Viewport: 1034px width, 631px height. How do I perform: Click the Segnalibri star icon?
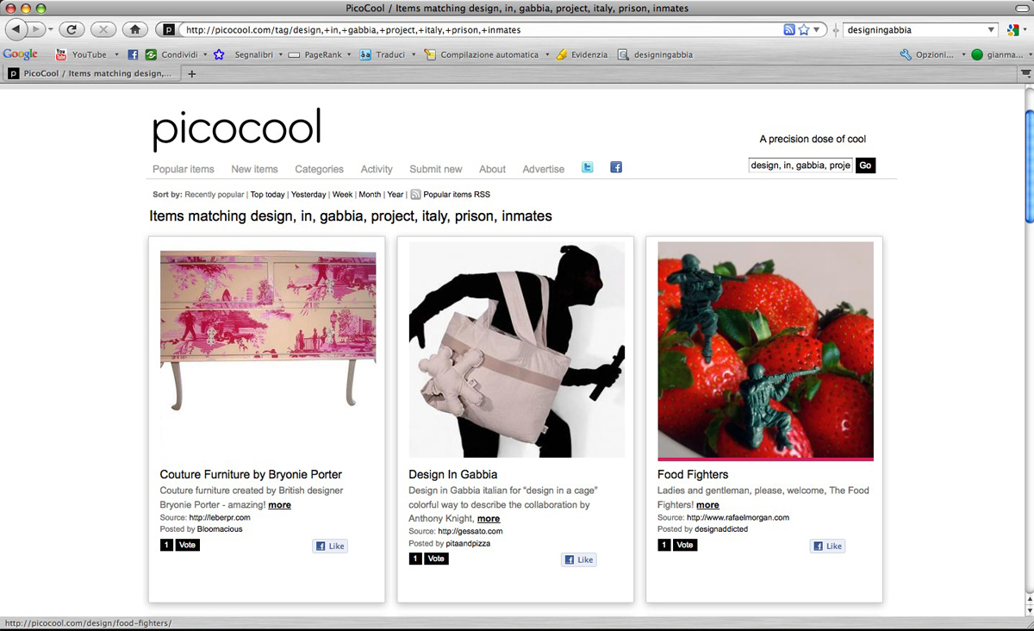tap(219, 54)
